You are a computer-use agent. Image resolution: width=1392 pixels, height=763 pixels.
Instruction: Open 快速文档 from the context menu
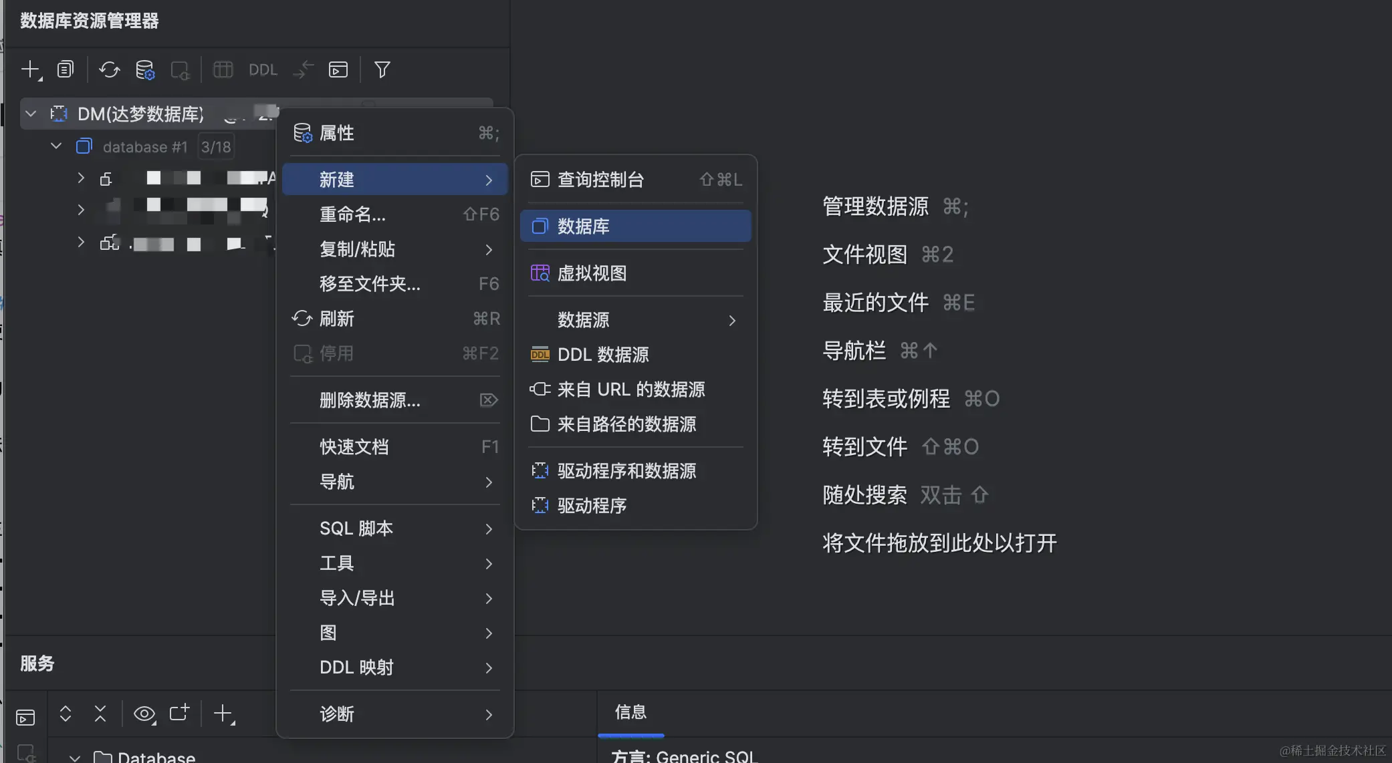(x=395, y=447)
